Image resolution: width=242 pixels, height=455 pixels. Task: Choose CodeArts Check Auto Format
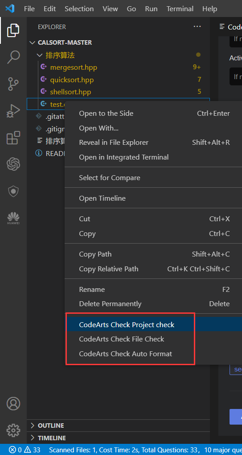click(125, 354)
